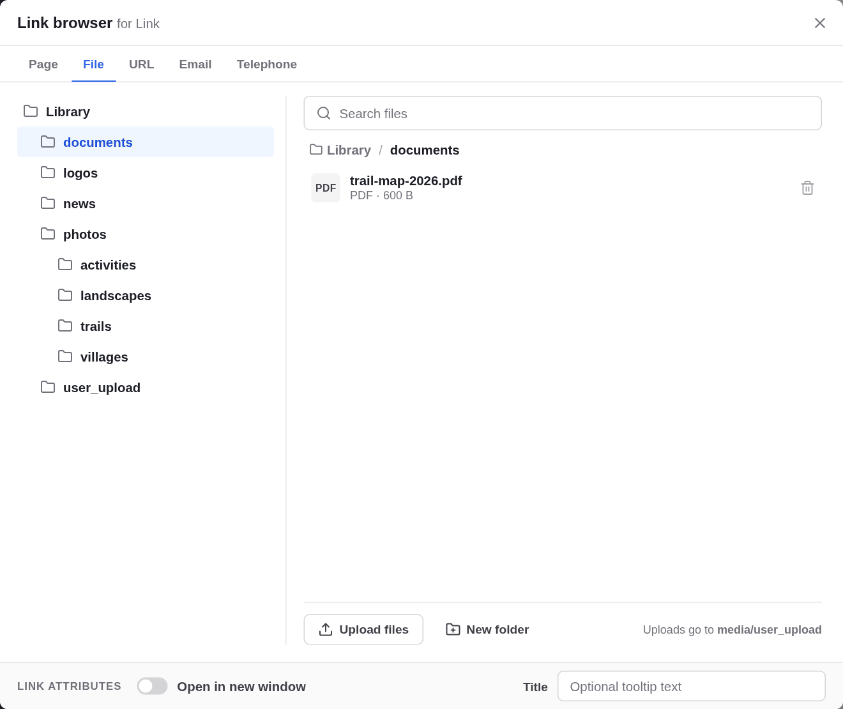Select the photos folder label
This screenshot has height=709, width=843.
pos(85,234)
